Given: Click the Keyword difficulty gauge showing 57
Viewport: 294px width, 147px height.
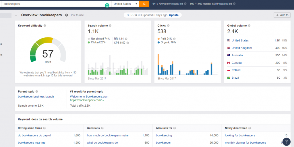Looking at the screenshot, I should click(48, 50).
